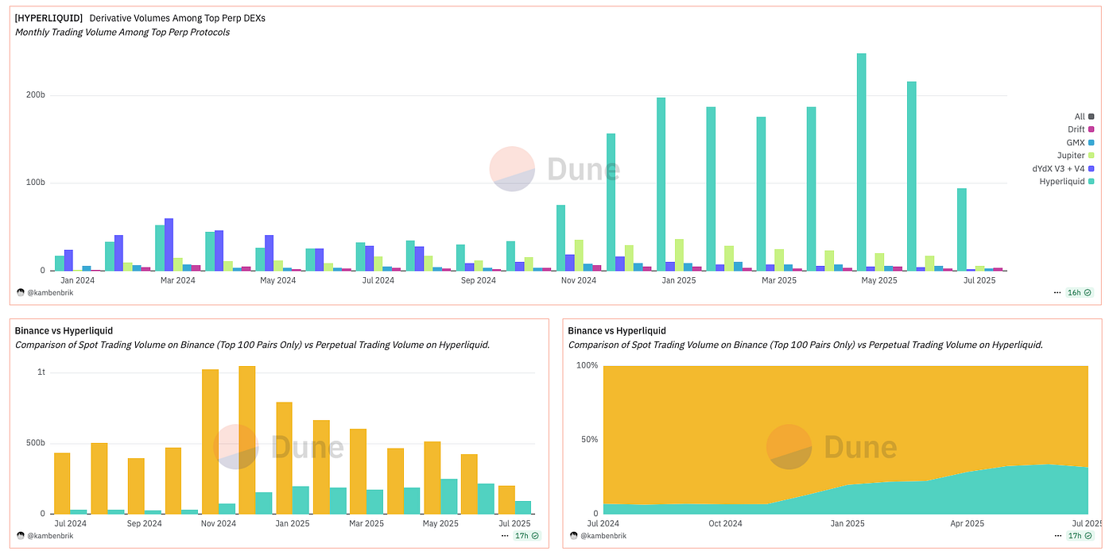The width and height of the screenshot is (1113, 555).
Task: Click kambenbrik avatar under Binance bar chart
Action: [x=21, y=536]
